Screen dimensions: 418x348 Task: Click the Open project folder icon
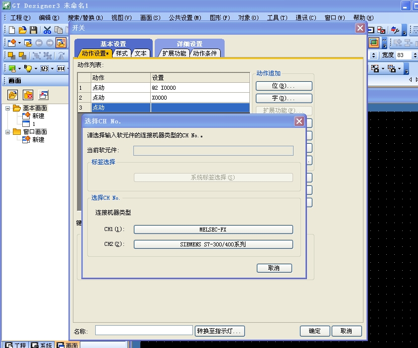click(23, 30)
